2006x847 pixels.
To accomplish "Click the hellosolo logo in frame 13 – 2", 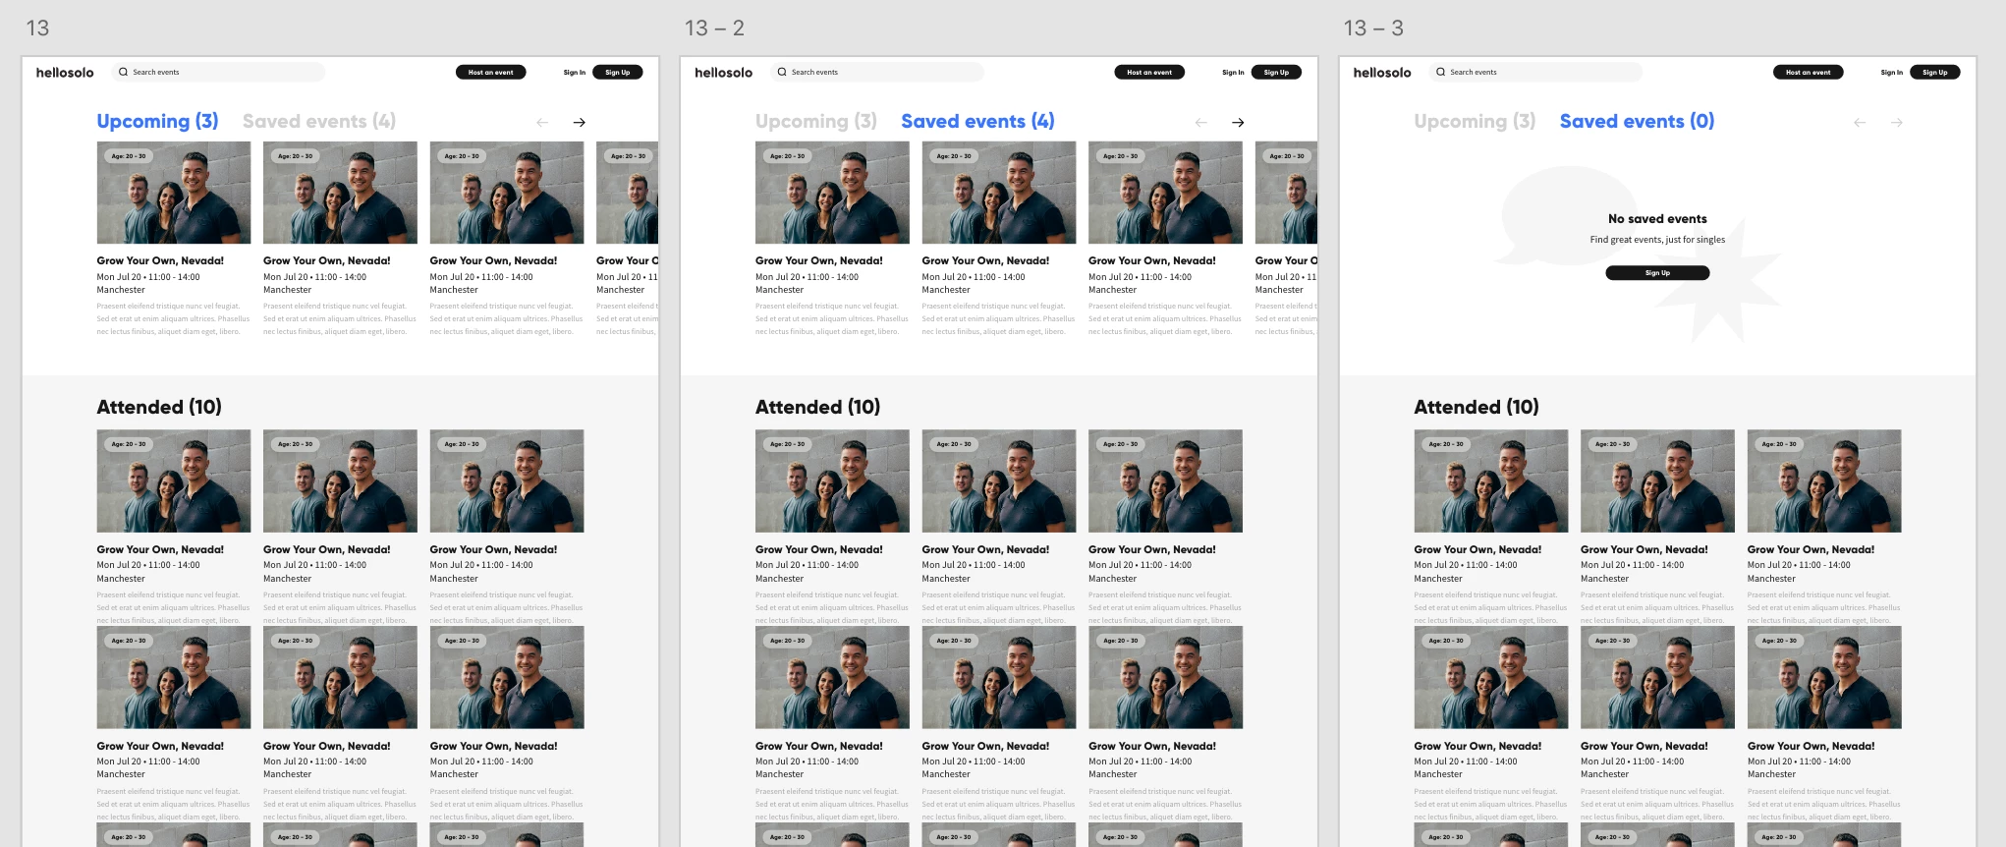I will (723, 72).
